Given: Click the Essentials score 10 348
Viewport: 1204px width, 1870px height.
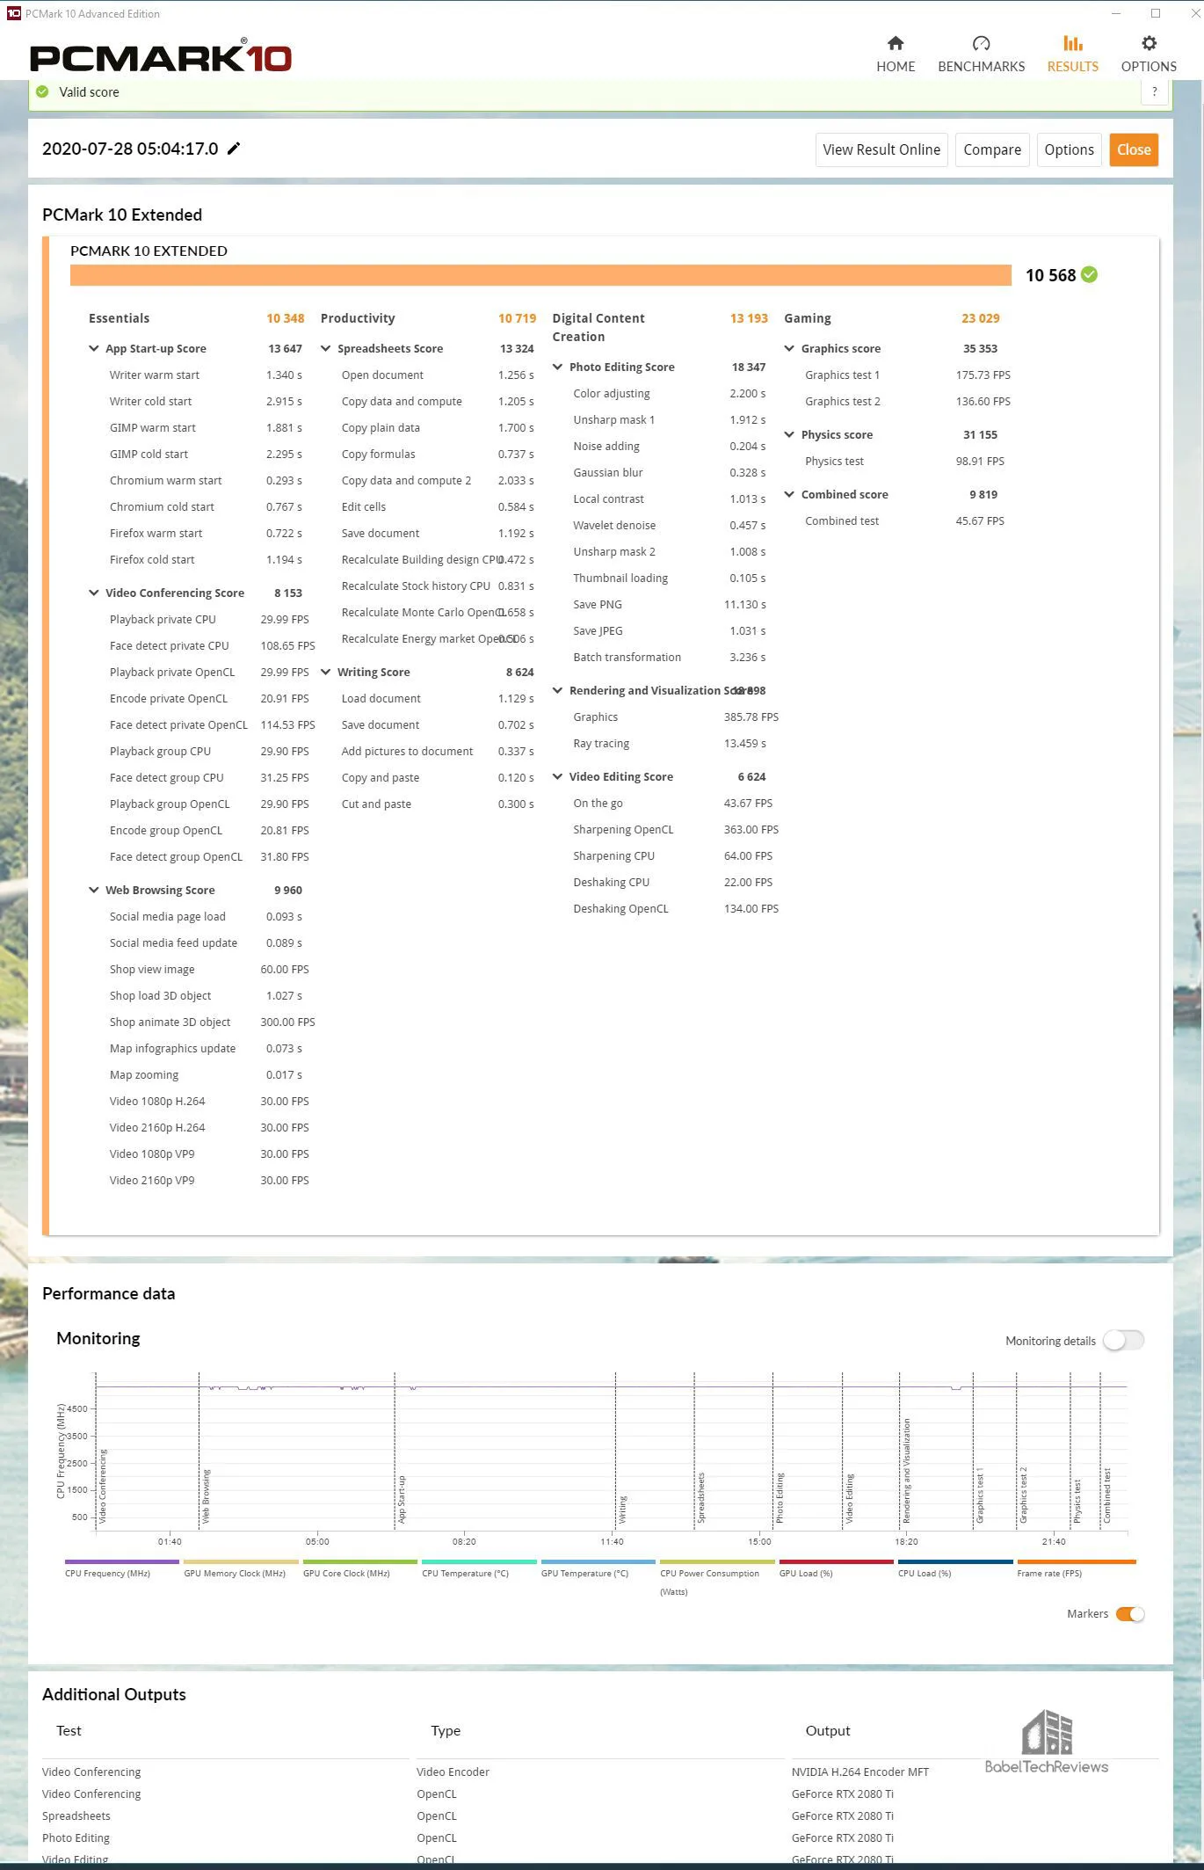Looking at the screenshot, I should click(x=286, y=318).
